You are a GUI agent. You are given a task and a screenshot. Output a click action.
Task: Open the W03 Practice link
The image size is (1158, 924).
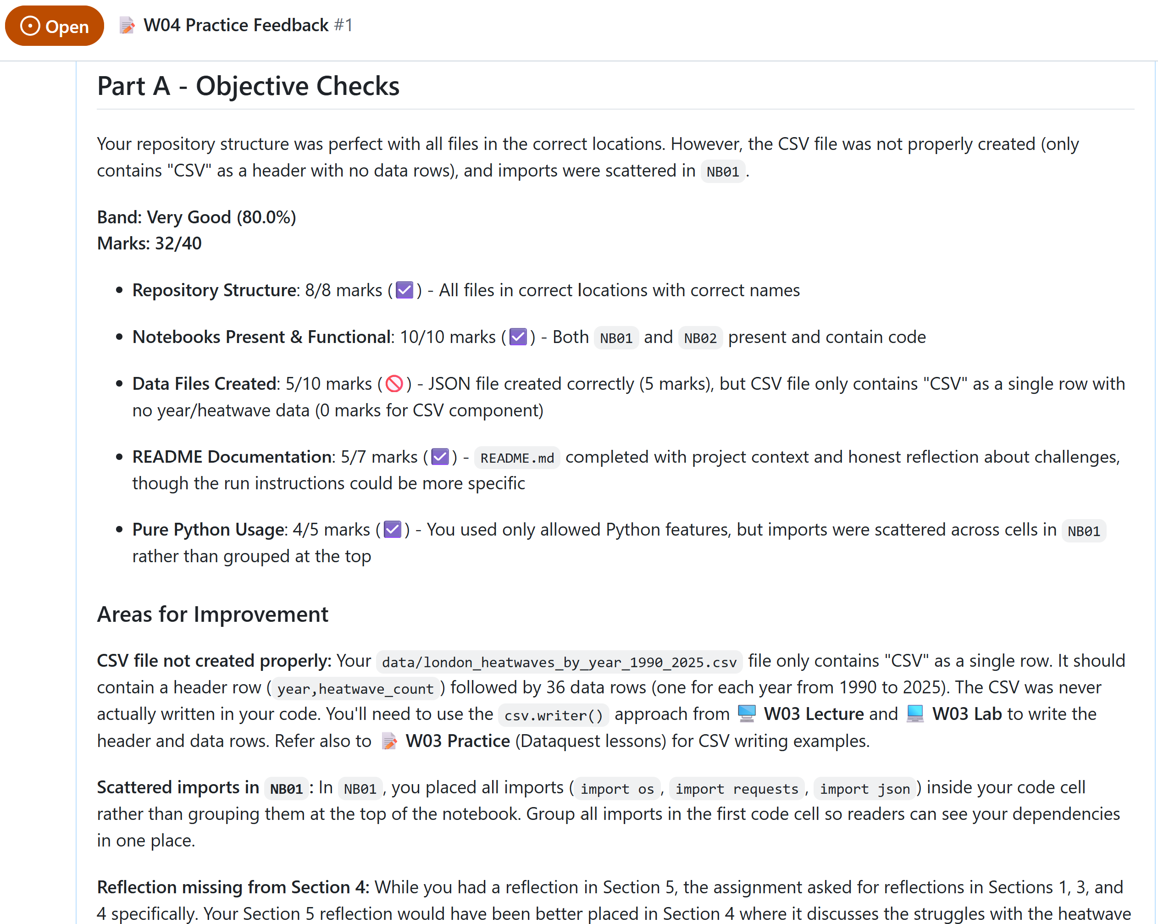pyautogui.click(x=458, y=741)
